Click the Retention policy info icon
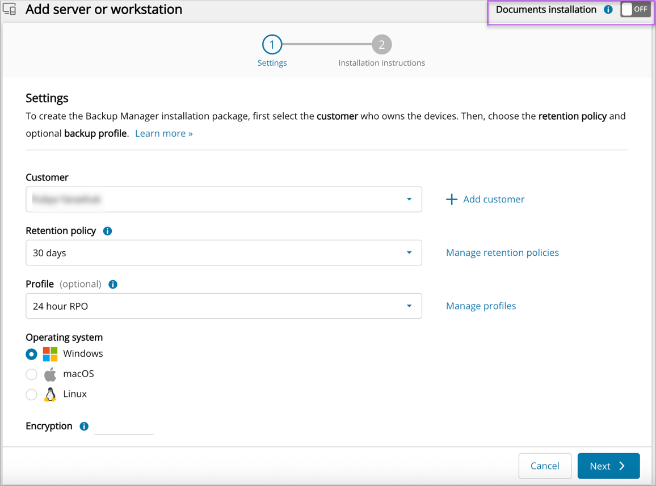The height and width of the screenshot is (486, 656). (107, 231)
